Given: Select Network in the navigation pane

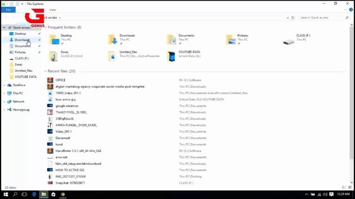Looking at the screenshot, I should 18,102.
